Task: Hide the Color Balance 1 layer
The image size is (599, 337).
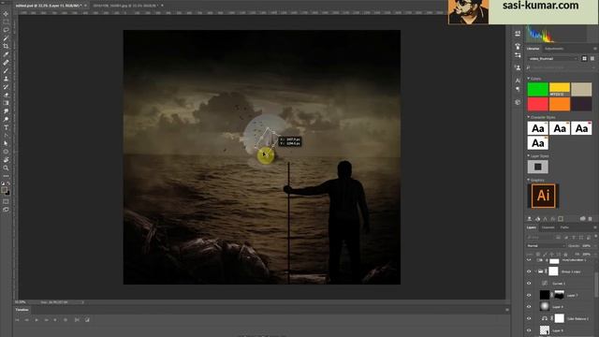Action: click(529, 318)
